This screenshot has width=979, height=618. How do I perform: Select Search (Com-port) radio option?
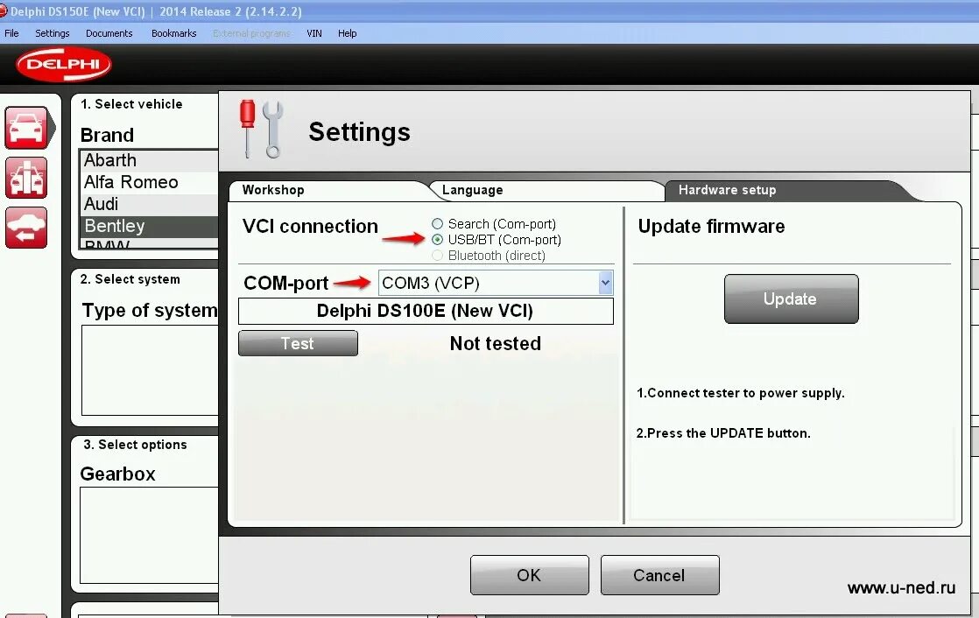click(x=437, y=223)
